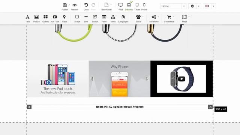Viewport: 240px width, 135px height.
Task: Expand the New/Reset dropdown arrow
Action: (111, 5)
